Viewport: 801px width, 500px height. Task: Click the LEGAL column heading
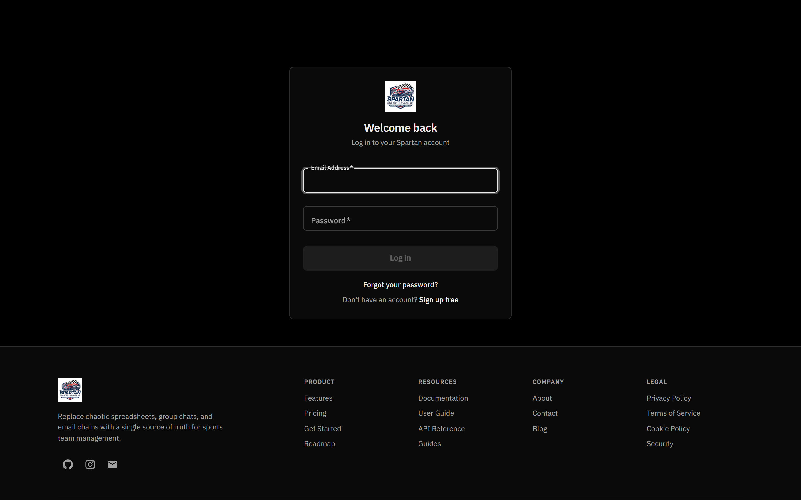[656, 382]
